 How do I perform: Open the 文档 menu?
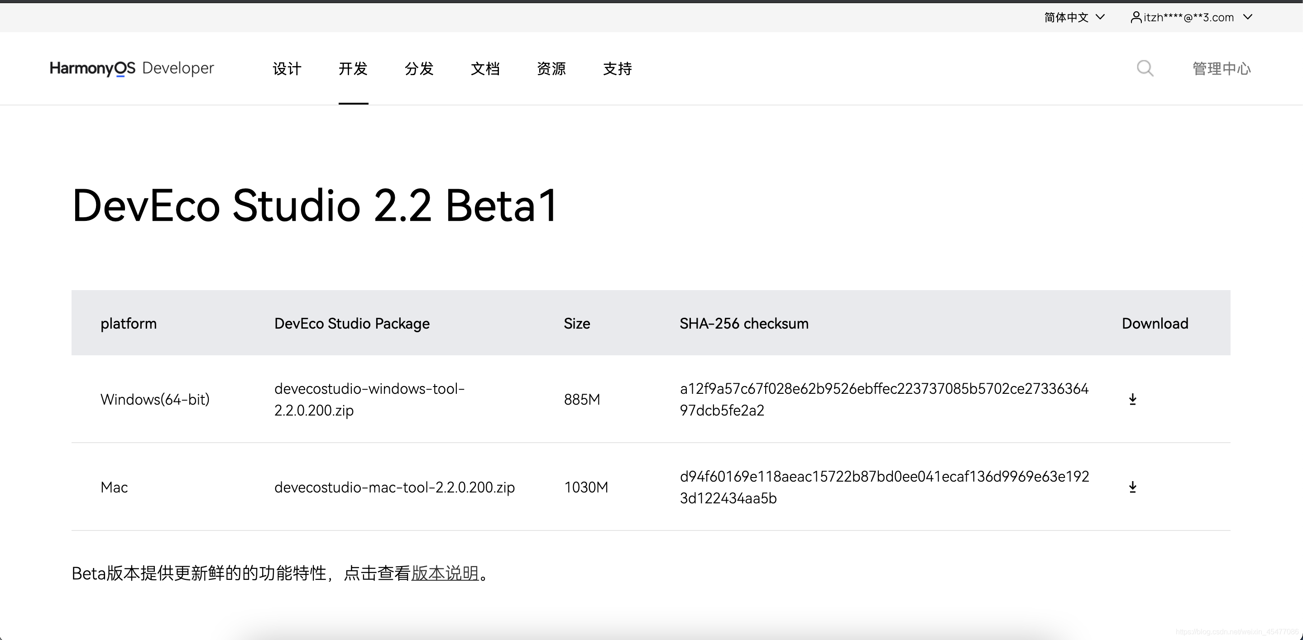tap(485, 68)
